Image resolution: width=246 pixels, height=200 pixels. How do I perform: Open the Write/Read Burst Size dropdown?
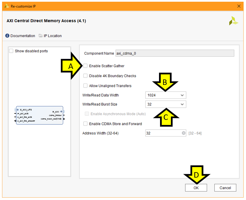pos(165,104)
